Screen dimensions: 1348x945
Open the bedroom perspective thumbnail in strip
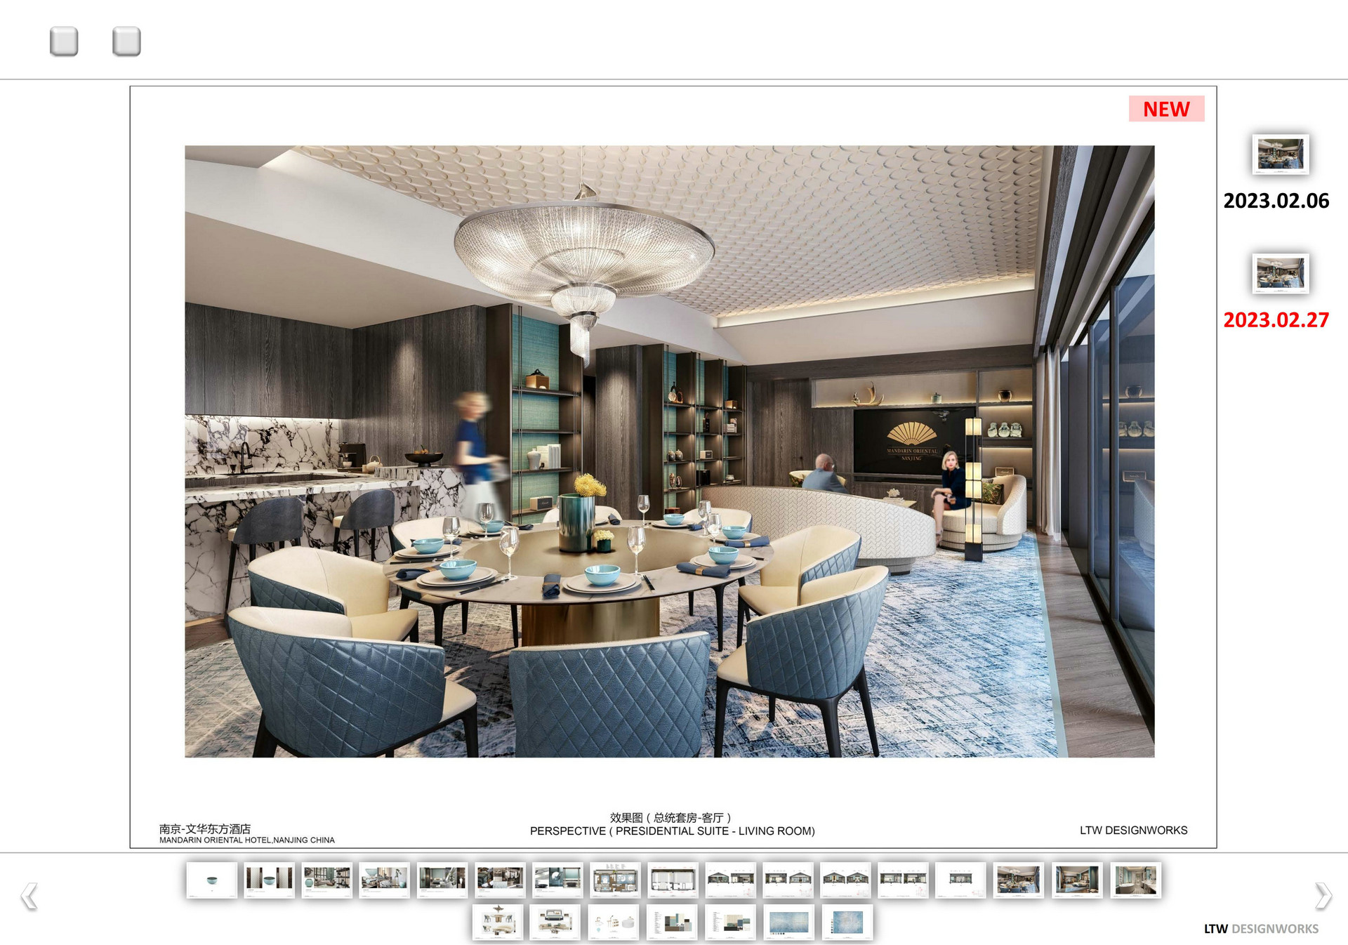(x=1077, y=880)
